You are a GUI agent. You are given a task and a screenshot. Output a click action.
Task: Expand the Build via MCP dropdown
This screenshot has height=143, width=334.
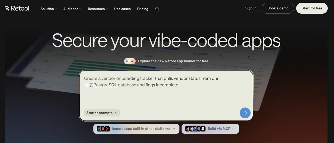[210, 129]
